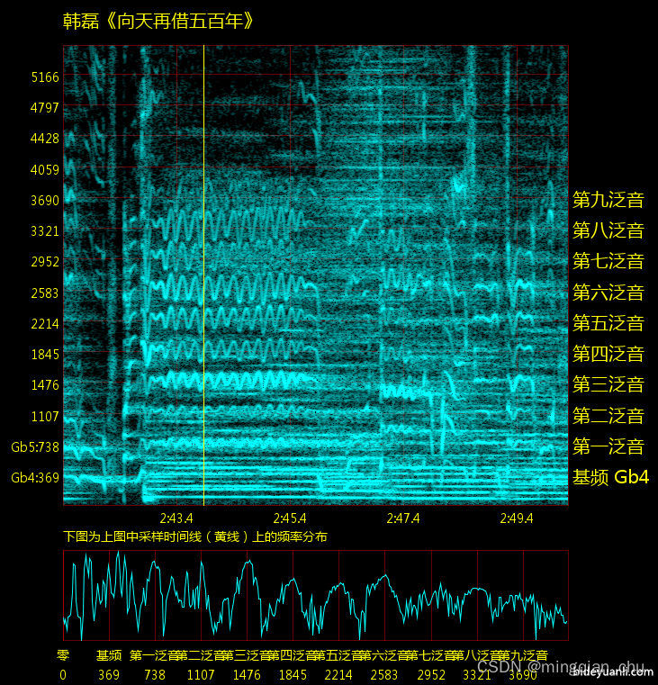Viewport: 658px width, 685px height.
Task: Click the title 韩磊《向天再借五百年》
Action: coord(158,21)
